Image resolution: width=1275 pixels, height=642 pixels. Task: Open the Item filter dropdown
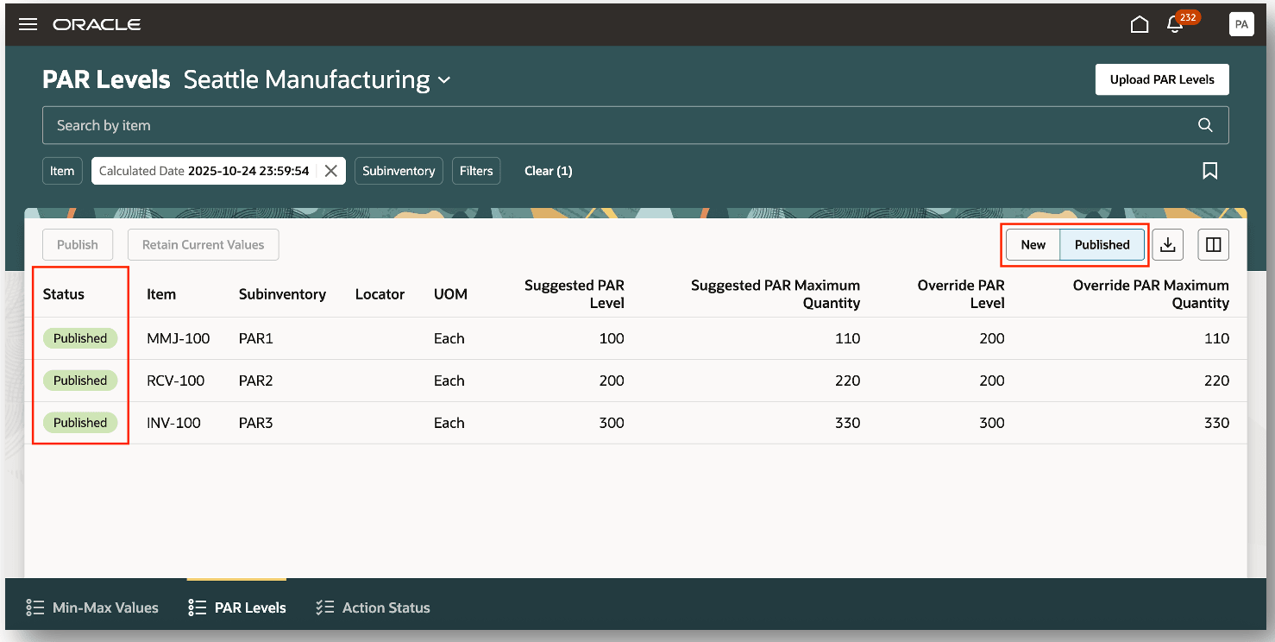[62, 171]
